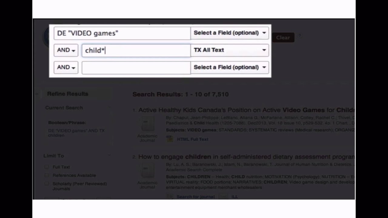This screenshot has width=388, height=218.
Task: Click the empty third search field
Action: [x=136, y=68]
